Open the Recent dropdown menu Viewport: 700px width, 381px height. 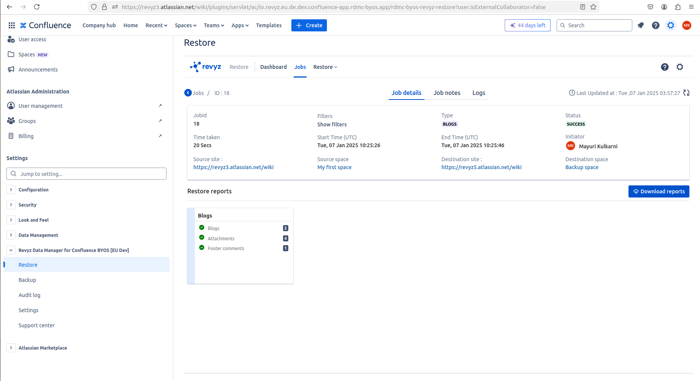[156, 25]
